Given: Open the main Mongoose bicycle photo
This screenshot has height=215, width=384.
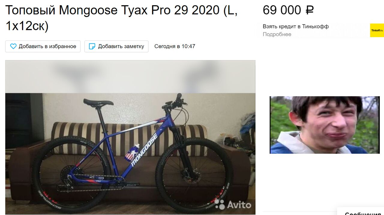Looking at the screenshot, I should (130, 138).
